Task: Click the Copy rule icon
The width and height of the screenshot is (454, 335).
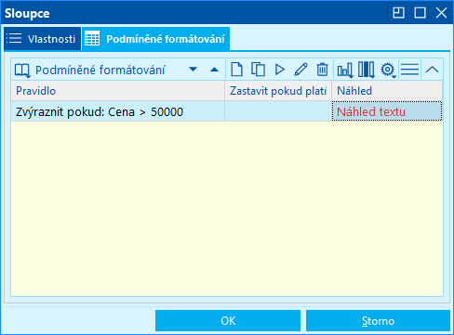Action: click(x=258, y=70)
